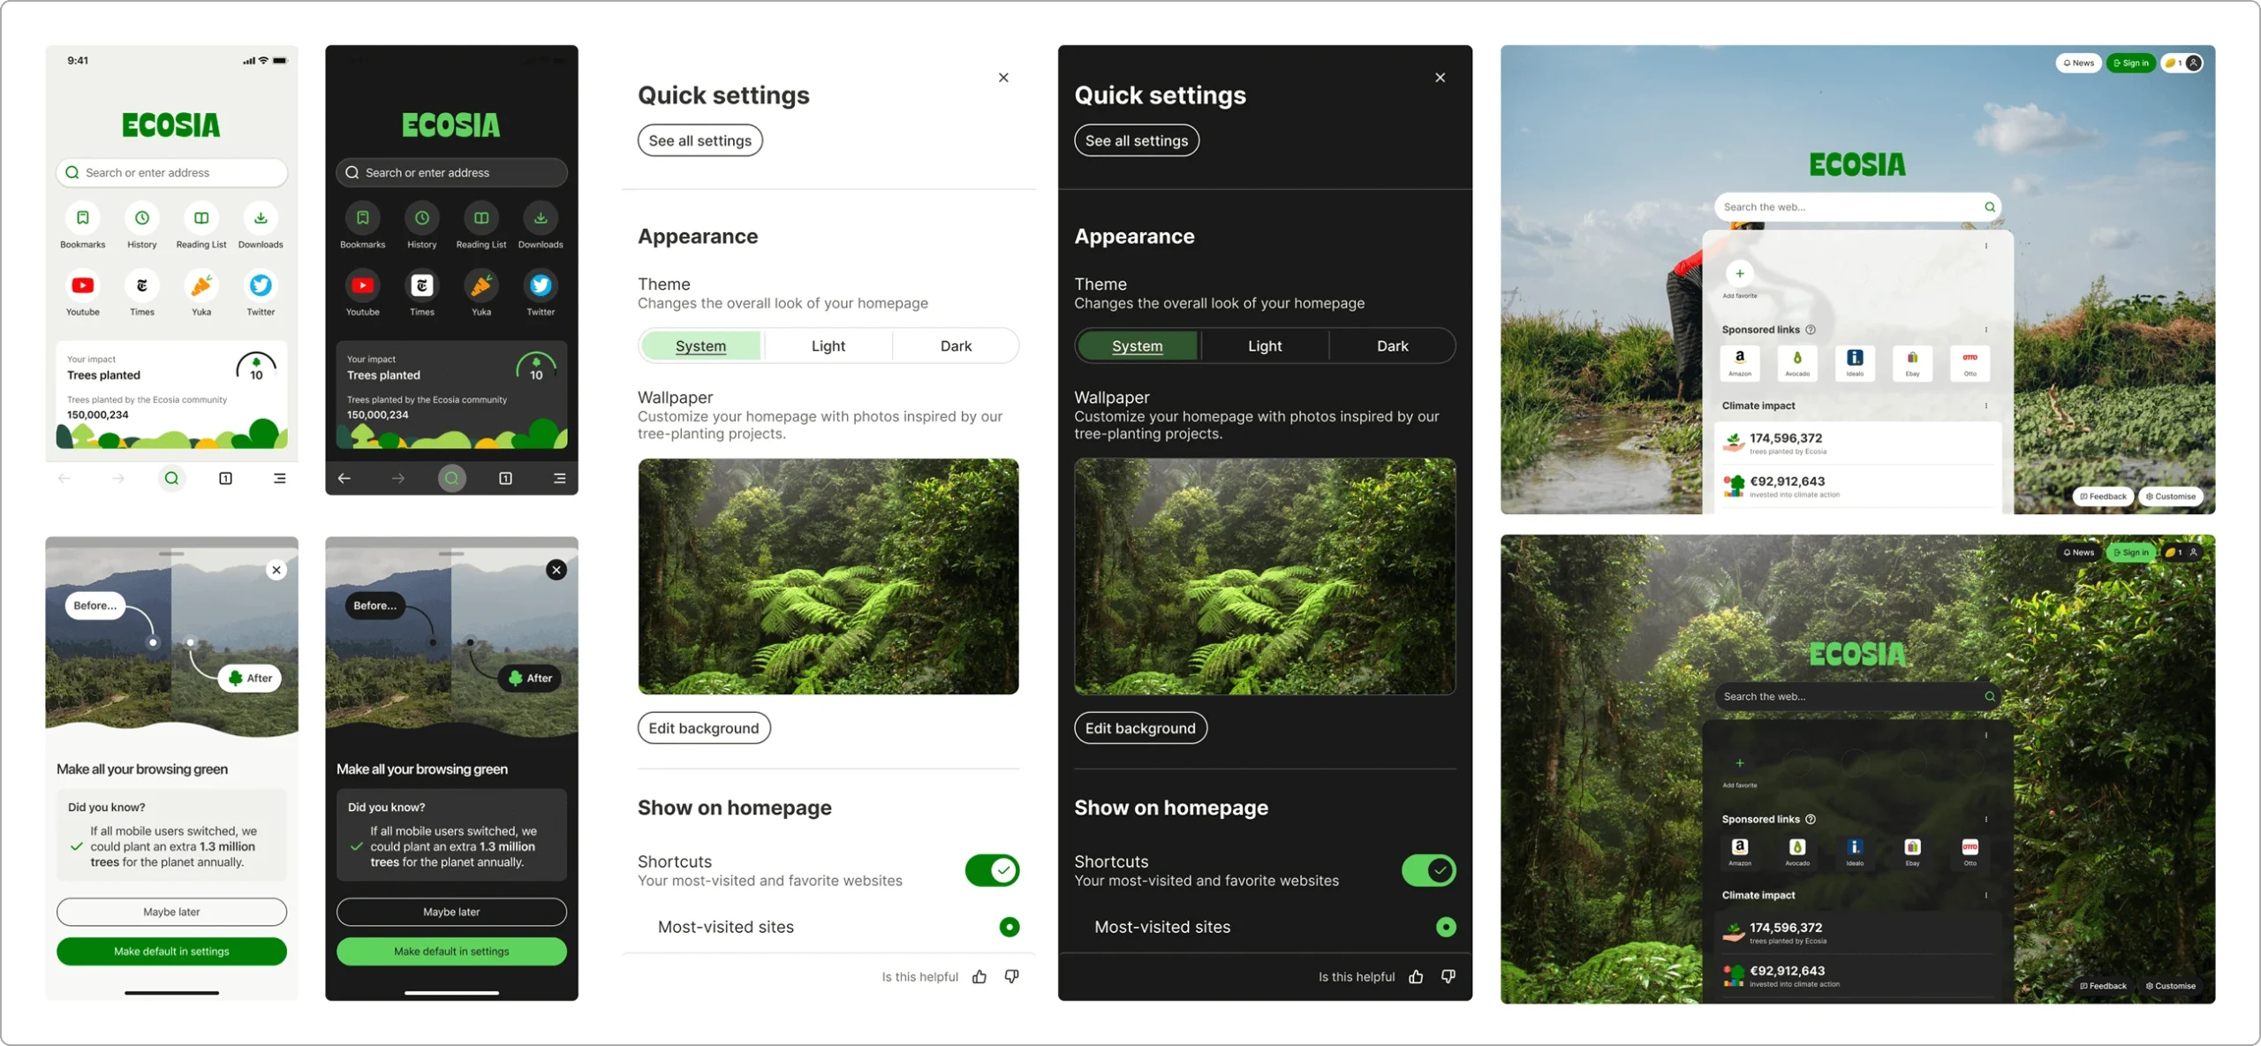Click thumbs down in dark Quick settings
This screenshot has width=2261, height=1046.
(x=1448, y=976)
